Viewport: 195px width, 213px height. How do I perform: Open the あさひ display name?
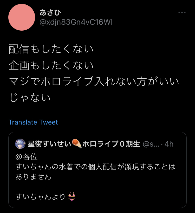click(50, 12)
